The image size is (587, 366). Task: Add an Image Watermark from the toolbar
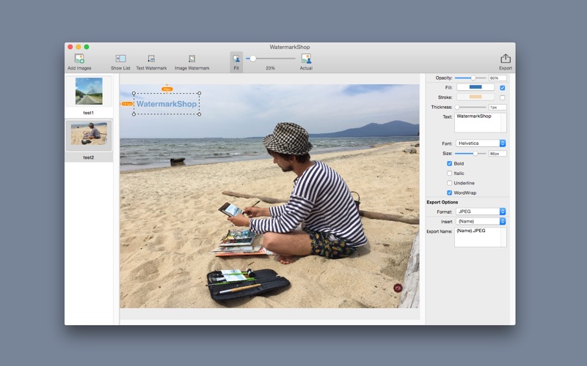pyautogui.click(x=192, y=59)
